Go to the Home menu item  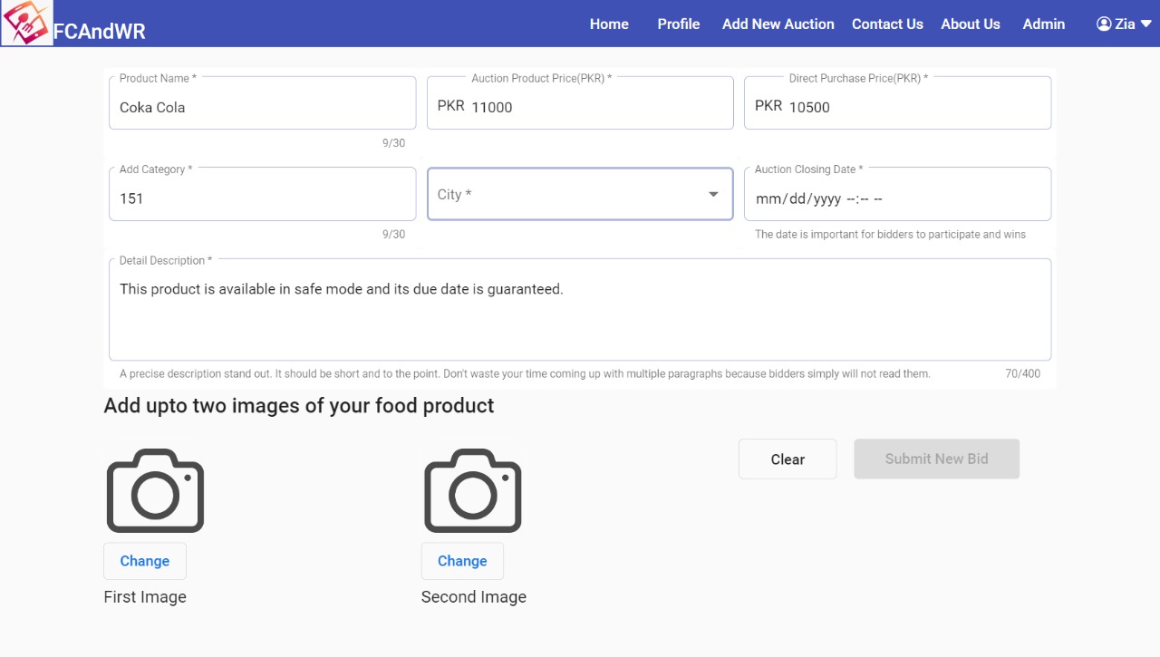[x=609, y=24]
